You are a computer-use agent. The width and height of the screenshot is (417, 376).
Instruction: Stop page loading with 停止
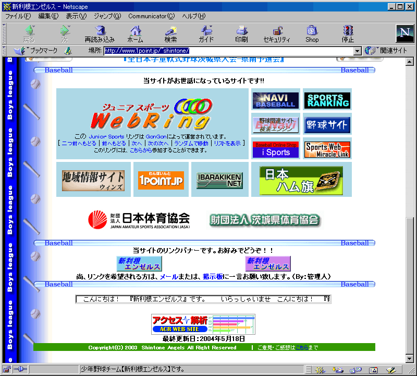(x=348, y=34)
